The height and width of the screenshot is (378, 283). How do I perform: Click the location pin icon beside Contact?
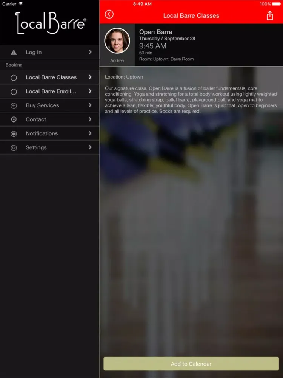point(14,119)
